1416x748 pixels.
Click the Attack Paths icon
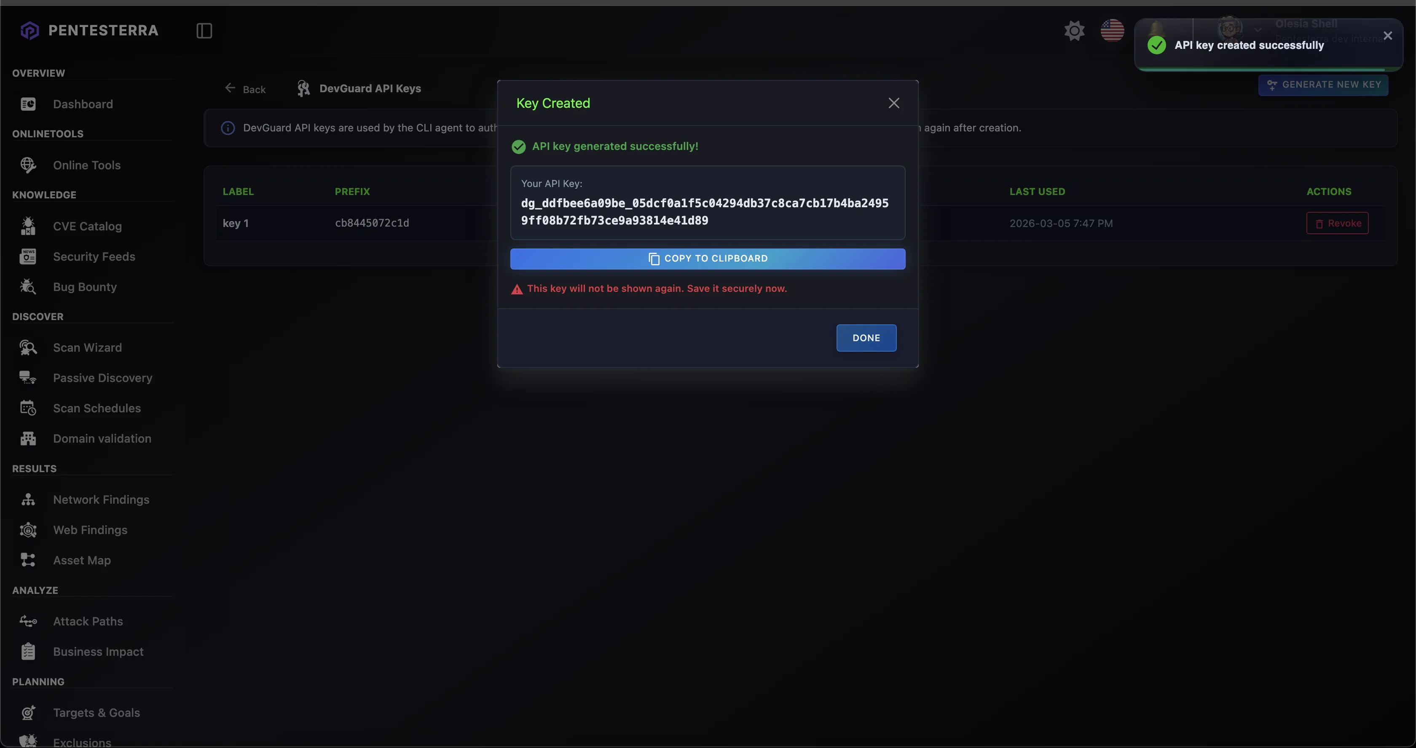point(28,621)
